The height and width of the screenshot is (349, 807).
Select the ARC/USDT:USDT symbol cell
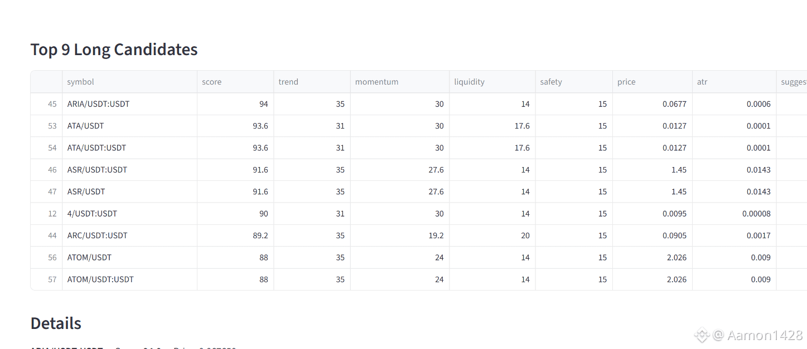click(x=97, y=235)
